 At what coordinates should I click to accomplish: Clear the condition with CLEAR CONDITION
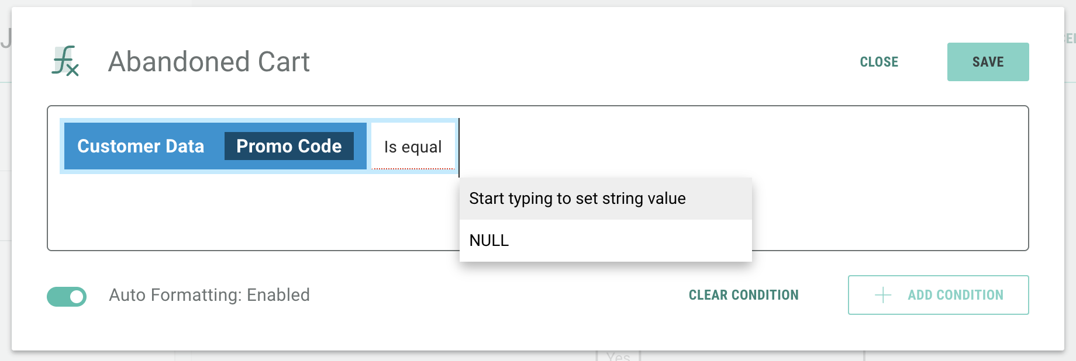click(743, 295)
